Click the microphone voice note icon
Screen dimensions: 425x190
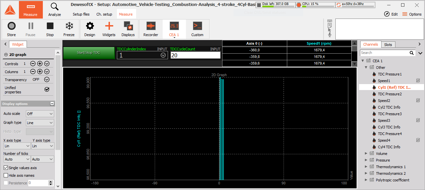pos(329,35)
